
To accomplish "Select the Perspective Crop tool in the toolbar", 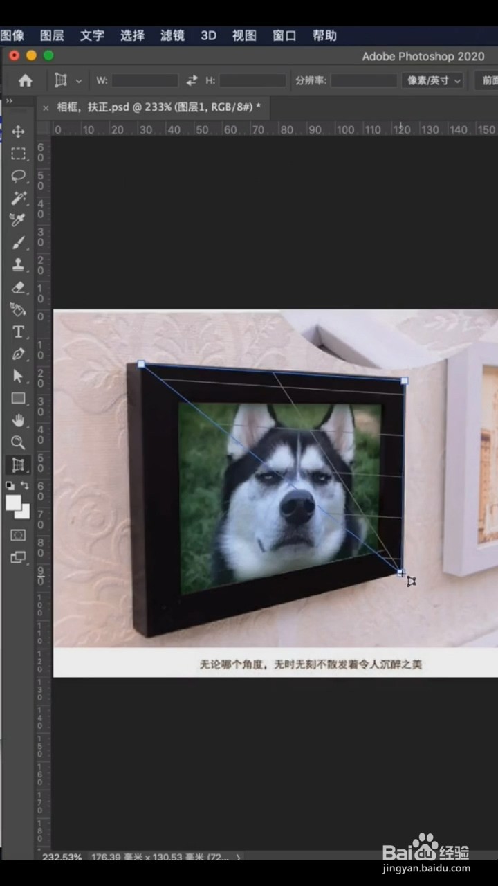I will coord(19,465).
